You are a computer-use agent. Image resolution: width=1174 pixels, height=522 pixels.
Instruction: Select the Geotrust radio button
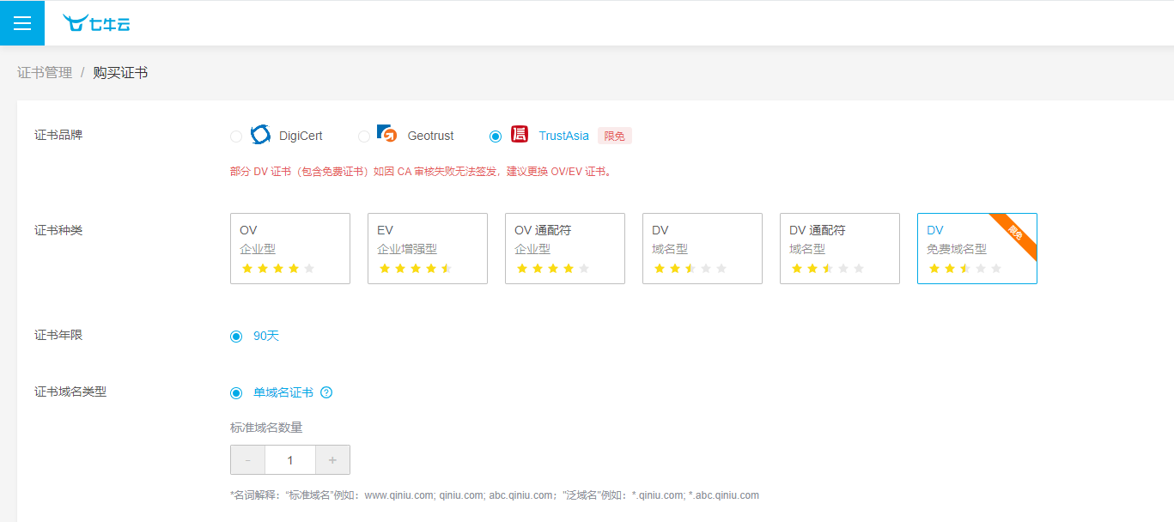[x=364, y=136]
